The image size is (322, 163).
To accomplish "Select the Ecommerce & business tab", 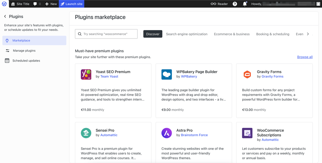I will point(232,34).
